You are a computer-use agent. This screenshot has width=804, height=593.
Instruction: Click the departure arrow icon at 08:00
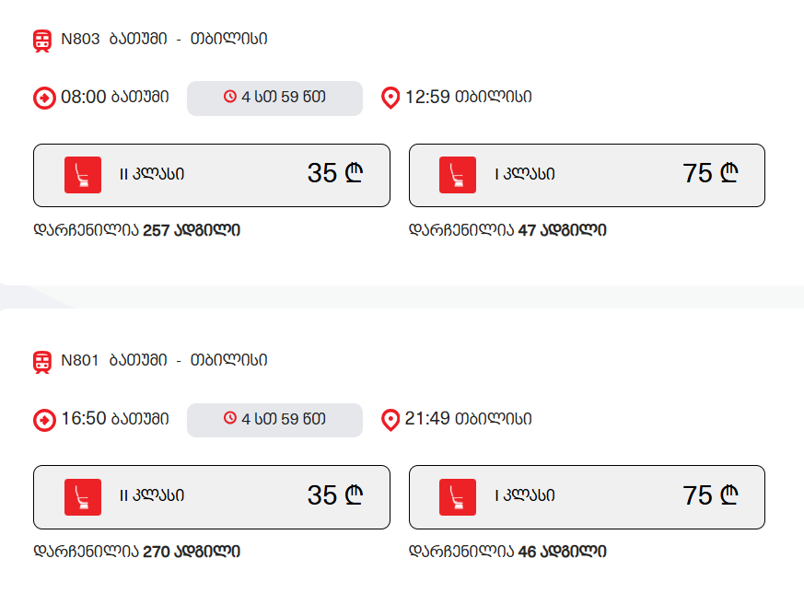(x=44, y=98)
